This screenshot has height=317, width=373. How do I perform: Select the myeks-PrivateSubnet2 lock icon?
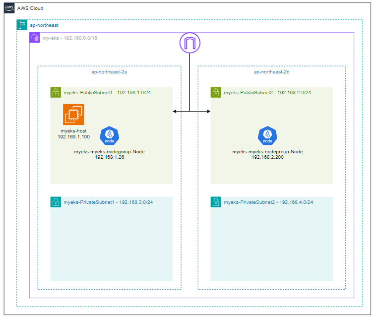click(x=216, y=202)
